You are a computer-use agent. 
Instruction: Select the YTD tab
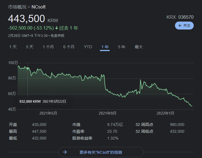(88, 47)
